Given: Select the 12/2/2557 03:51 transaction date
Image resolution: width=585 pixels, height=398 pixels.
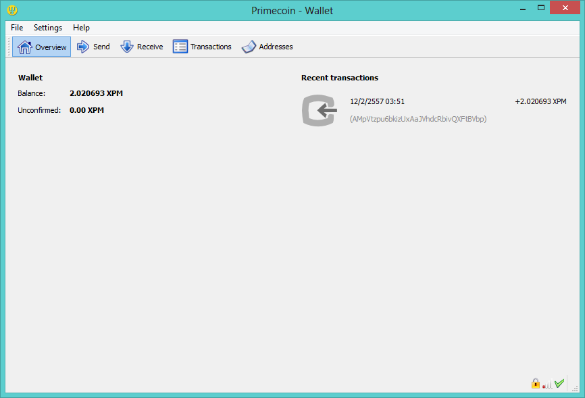Looking at the screenshot, I should (377, 101).
